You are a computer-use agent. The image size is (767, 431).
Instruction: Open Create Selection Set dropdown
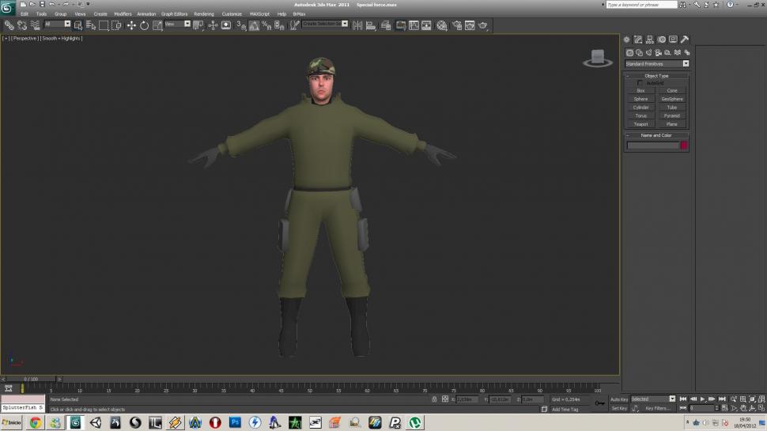(325, 24)
